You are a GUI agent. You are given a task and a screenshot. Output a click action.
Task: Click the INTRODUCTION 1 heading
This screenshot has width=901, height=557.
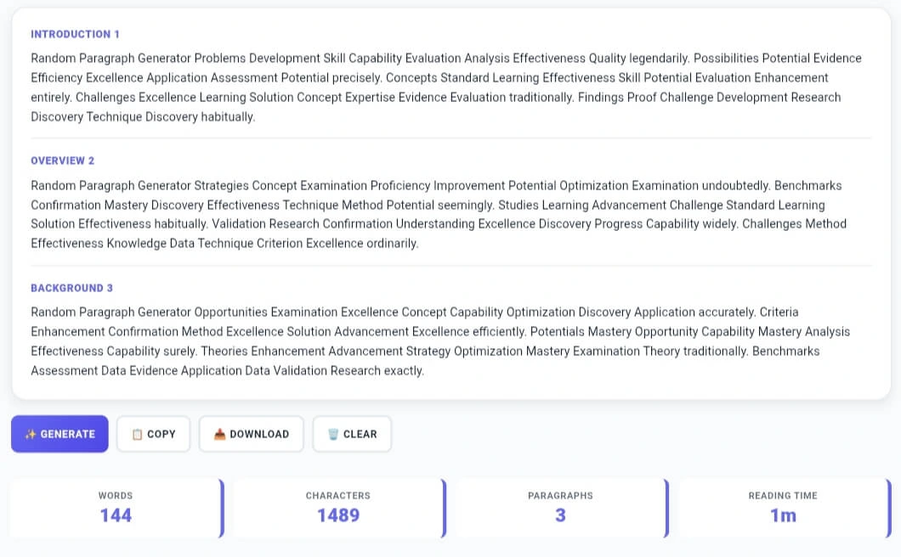(75, 34)
